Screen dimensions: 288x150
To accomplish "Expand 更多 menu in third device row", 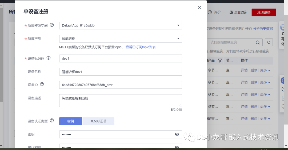I will click(266, 94).
